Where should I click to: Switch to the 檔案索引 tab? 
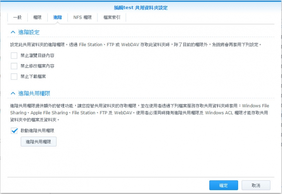coord(112,18)
